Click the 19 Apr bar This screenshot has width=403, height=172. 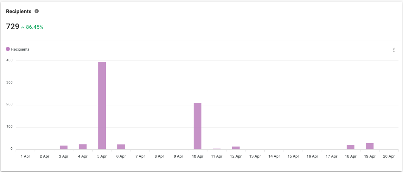click(370, 146)
